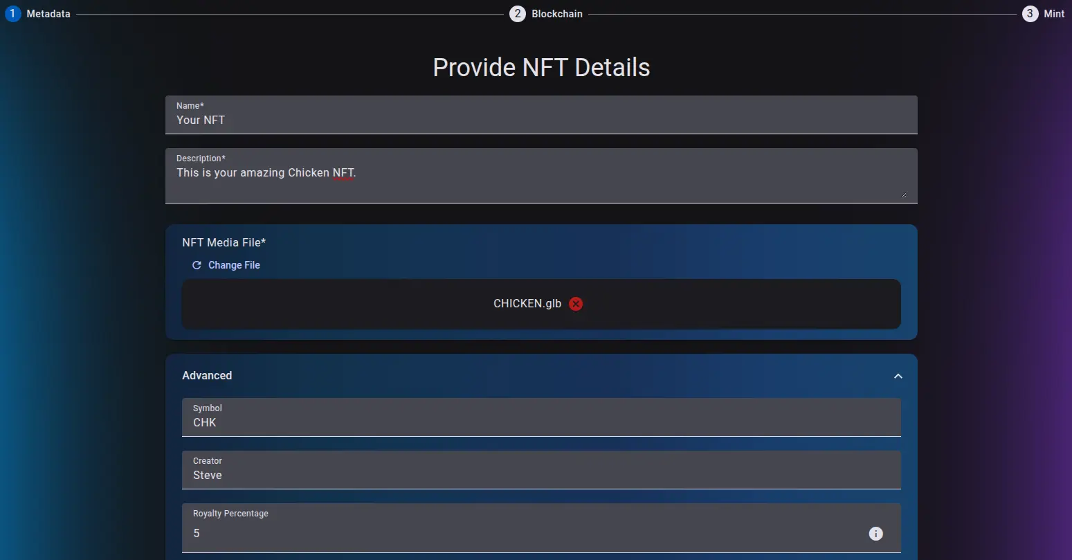Open the file picker via Change File
This screenshot has width=1072, height=560.
[233, 265]
